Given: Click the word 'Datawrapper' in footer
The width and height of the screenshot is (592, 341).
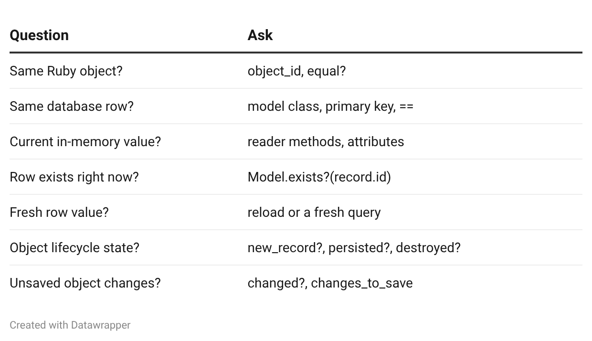Looking at the screenshot, I should [101, 325].
